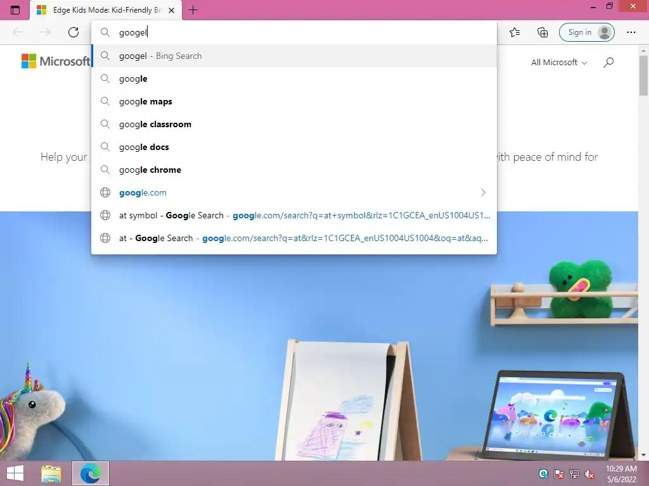
Task: Click the muted volume tray icon
Action: [x=589, y=473]
